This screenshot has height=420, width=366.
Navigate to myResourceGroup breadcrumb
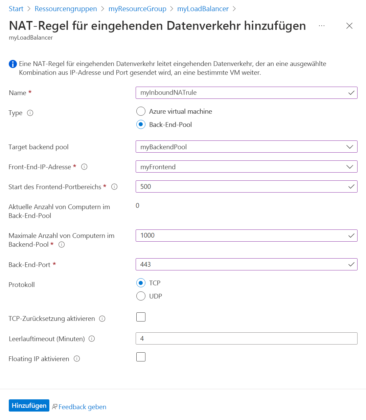[137, 8]
